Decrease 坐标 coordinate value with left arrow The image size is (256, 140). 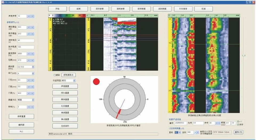point(196,132)
